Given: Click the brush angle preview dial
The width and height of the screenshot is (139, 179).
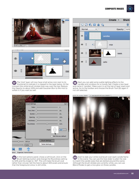Looking at the screenshot, I should pos(55,130).
